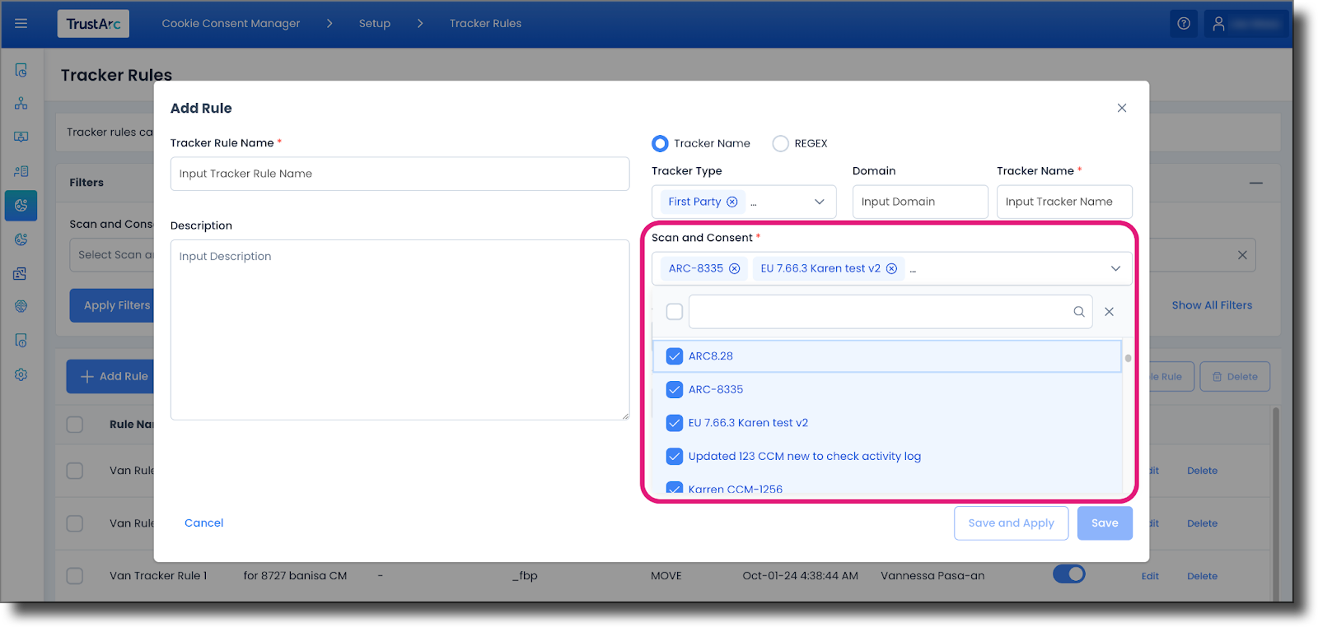This screenshot has height=627, width=1318.
Task: Click the Delete button with trash icon
Action: tap(1235, 377)
